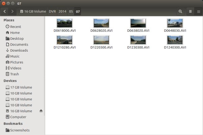Click the Downloads arrow icon
Screen dimensions: 203x135
pos(7,50)
